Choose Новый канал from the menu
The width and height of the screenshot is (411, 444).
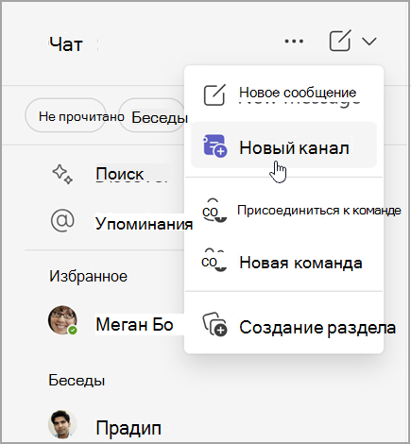click(284, 145)
